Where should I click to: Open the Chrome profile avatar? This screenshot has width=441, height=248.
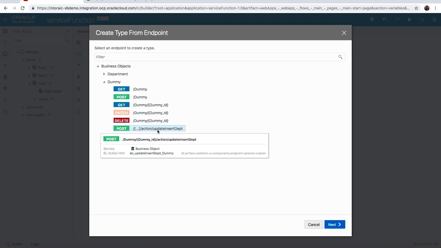(427, 8)
